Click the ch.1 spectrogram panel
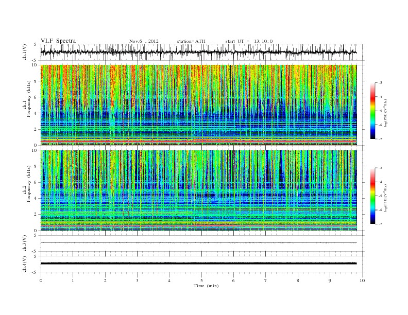The height and width of the screenshot is (315, 408). coord(198,105)
